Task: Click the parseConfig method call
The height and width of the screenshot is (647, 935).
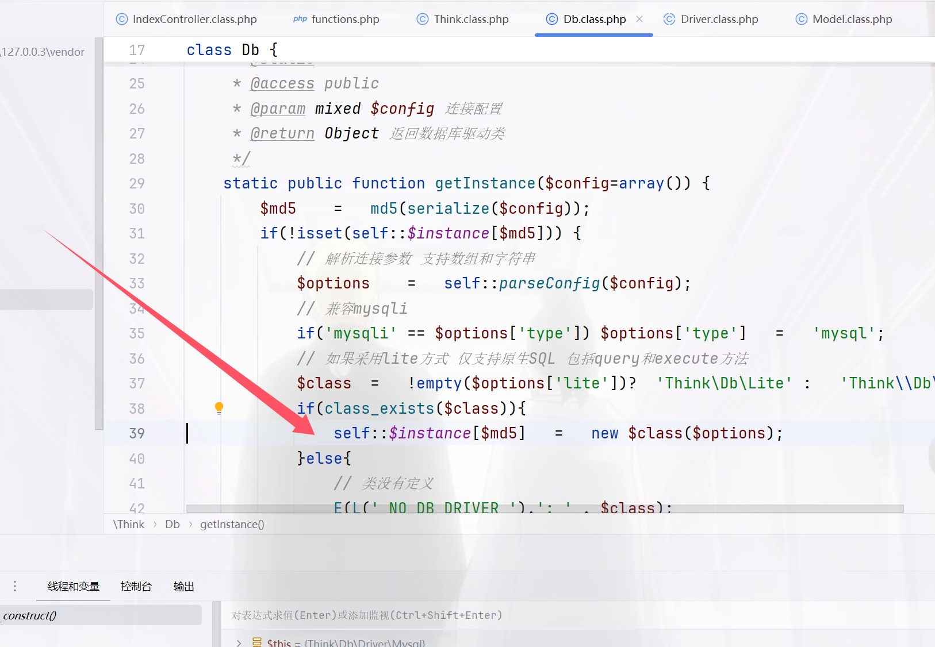Action: (549, 283)
